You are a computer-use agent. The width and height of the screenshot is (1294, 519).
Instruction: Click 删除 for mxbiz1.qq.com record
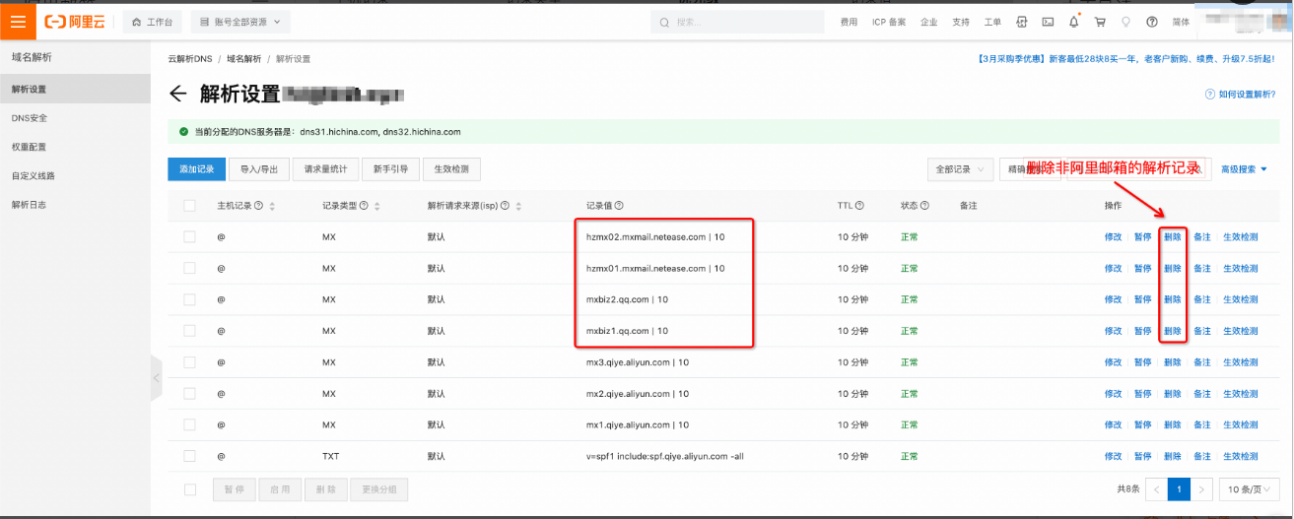1172,331
